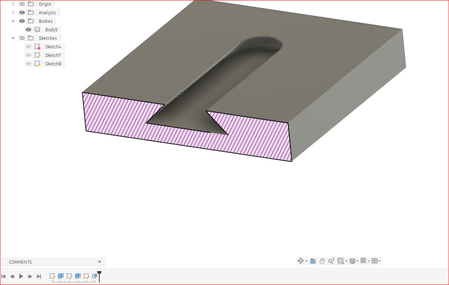Show the hidden Sketches folder
This screenshot has height=285, width=449.
pos(22,38)
